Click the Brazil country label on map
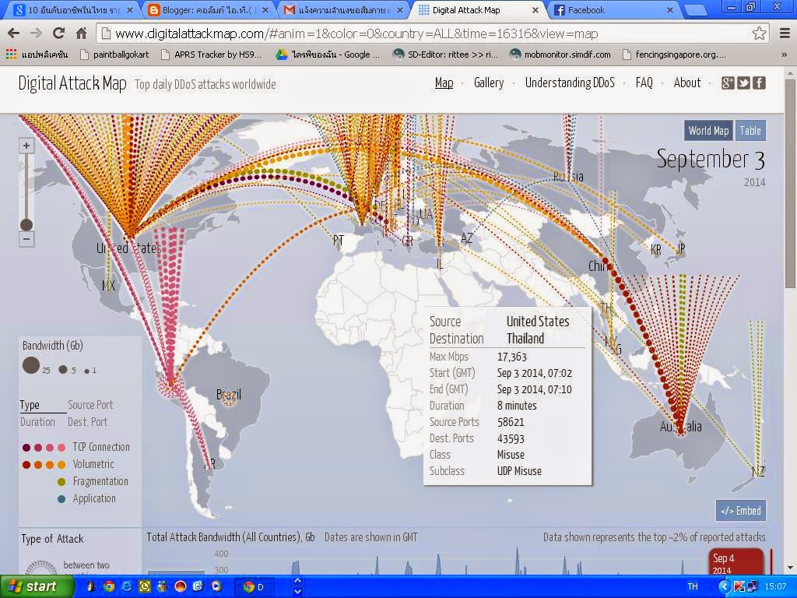Viewport: 797px width, 598px height. 229,395
